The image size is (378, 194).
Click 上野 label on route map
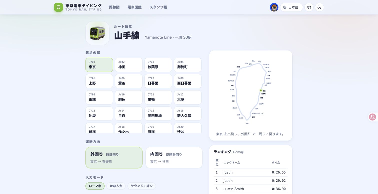[x=268, y=75]
